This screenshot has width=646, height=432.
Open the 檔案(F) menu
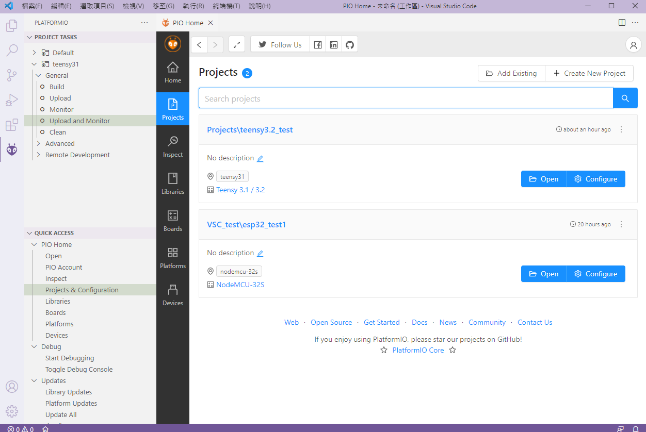tap(33, 6)
